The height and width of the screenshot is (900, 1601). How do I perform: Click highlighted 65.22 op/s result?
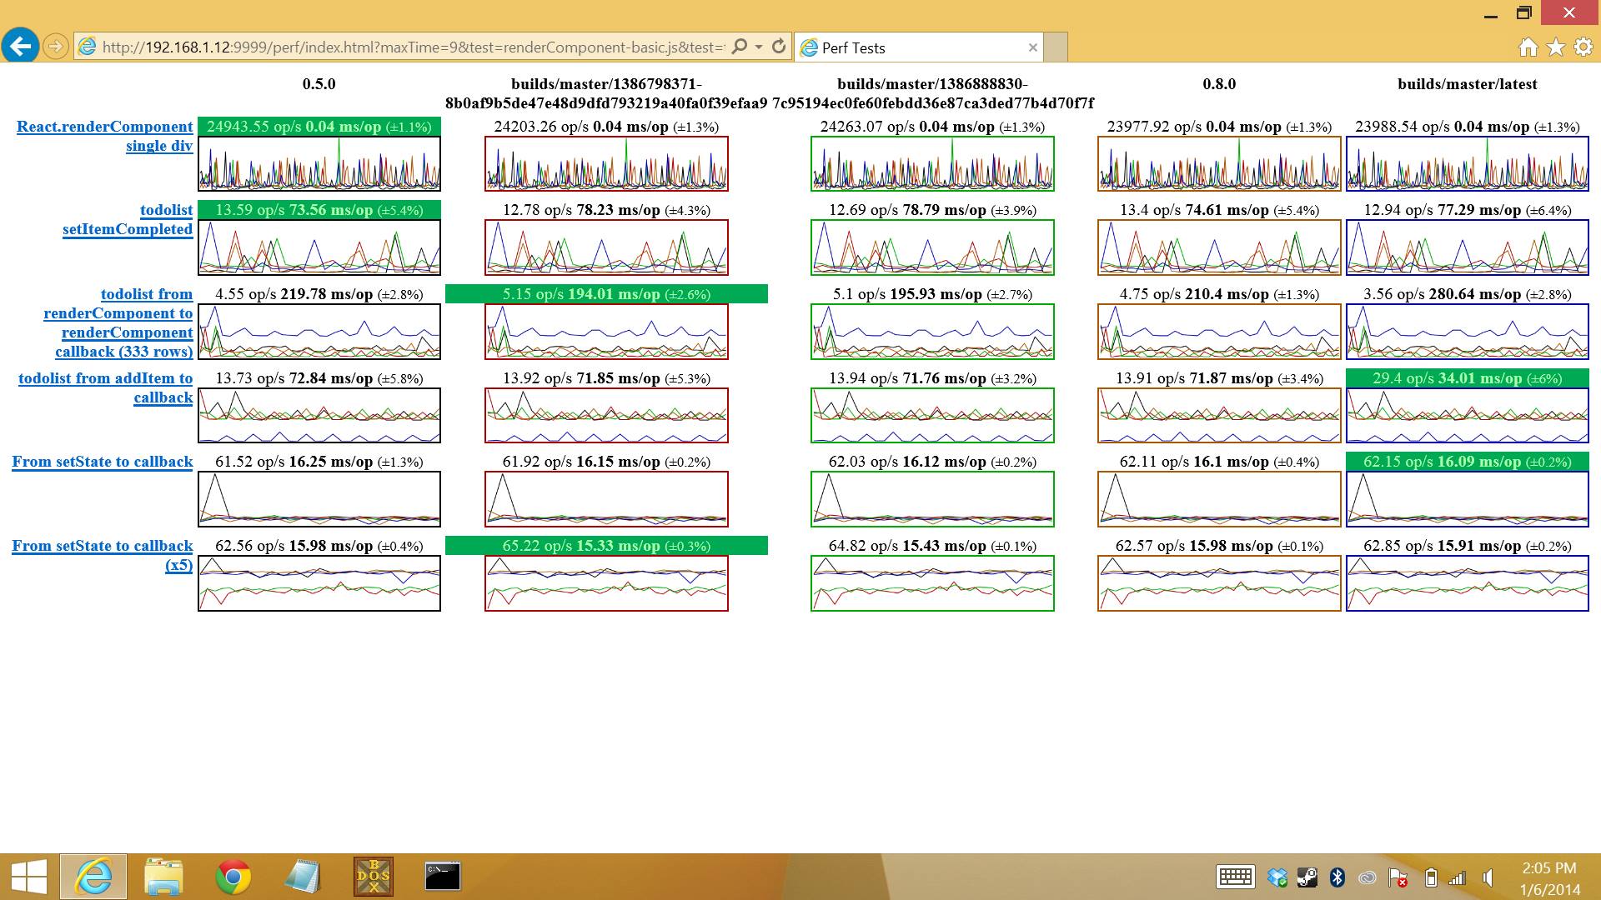606,546
